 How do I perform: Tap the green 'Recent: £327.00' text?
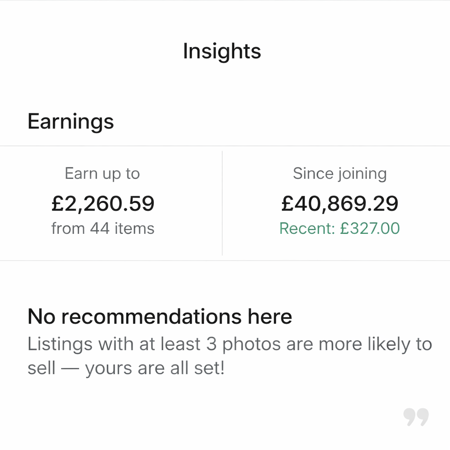point(340,229)
